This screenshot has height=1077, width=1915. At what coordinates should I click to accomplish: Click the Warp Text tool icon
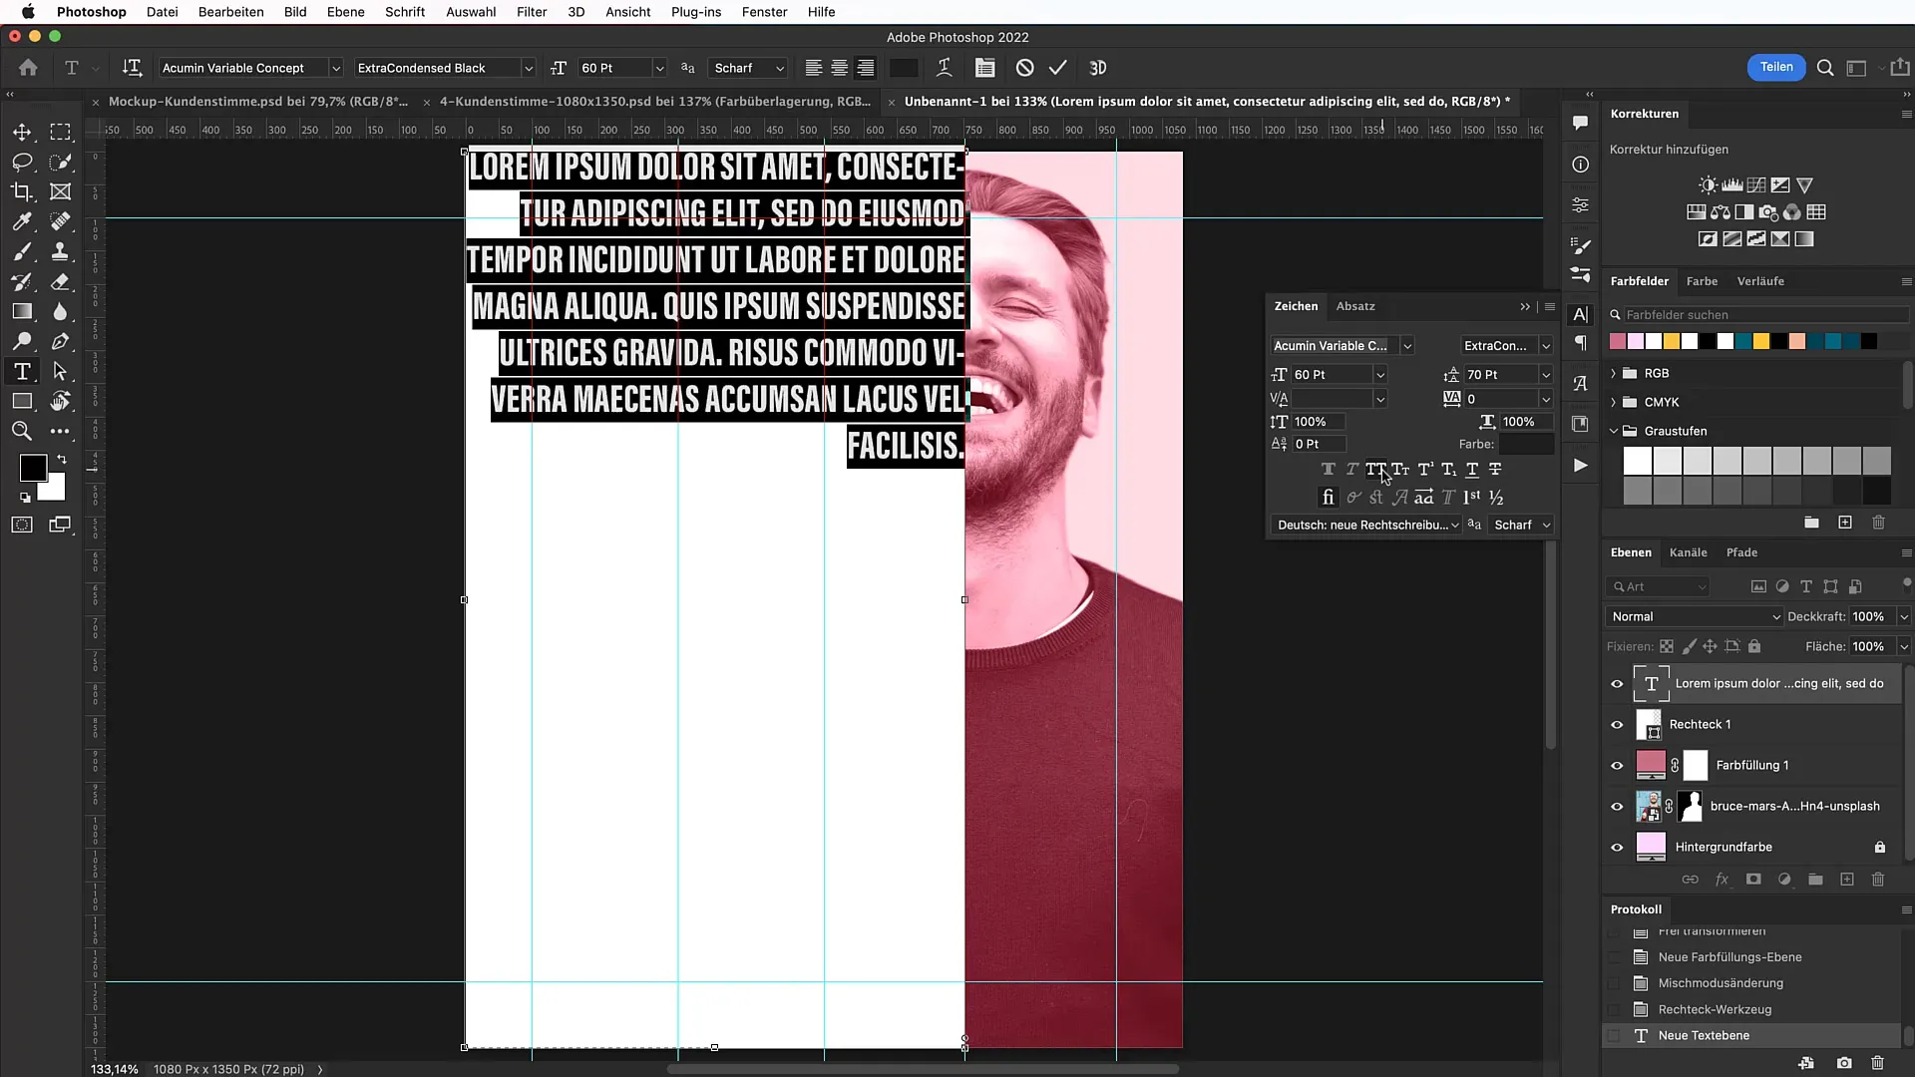[x=946, y=69]
